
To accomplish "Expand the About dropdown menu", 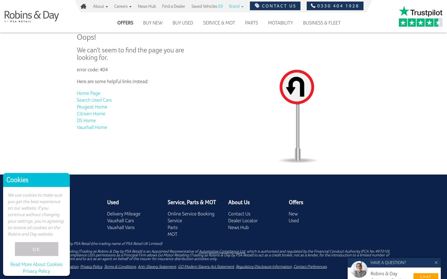I will coord(100,6).
